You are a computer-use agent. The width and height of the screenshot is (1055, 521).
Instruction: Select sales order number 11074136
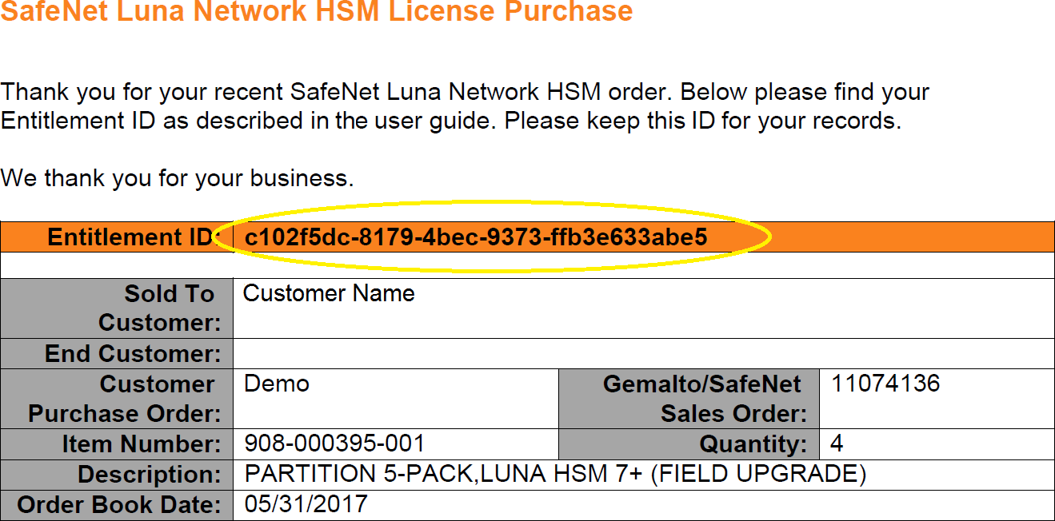pos(885,384)
